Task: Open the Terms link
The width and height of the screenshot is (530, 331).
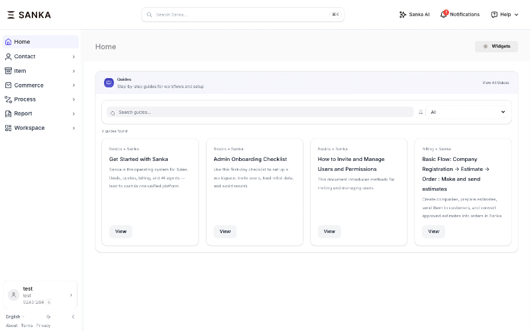Action: point(26,326)
